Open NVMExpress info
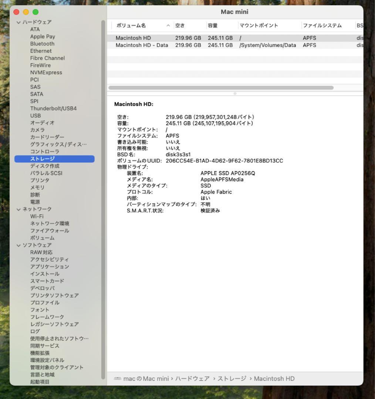 point(46,72)
